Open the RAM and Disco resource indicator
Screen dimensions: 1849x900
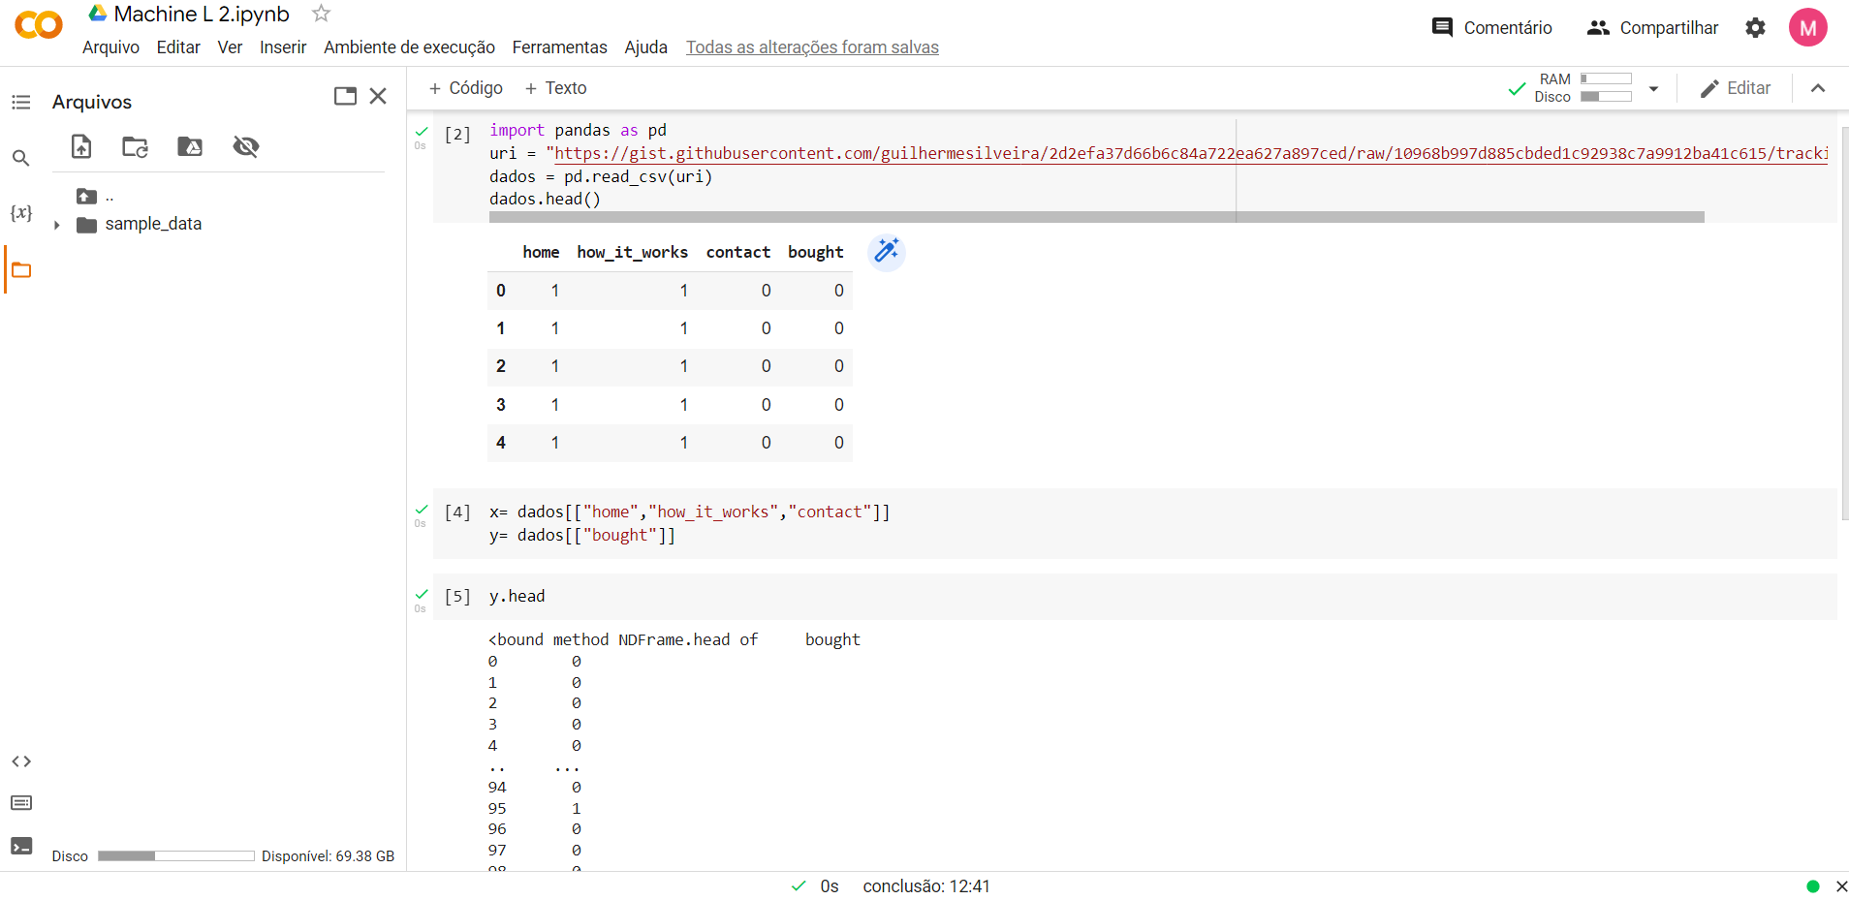click(x=1584, y=88)
